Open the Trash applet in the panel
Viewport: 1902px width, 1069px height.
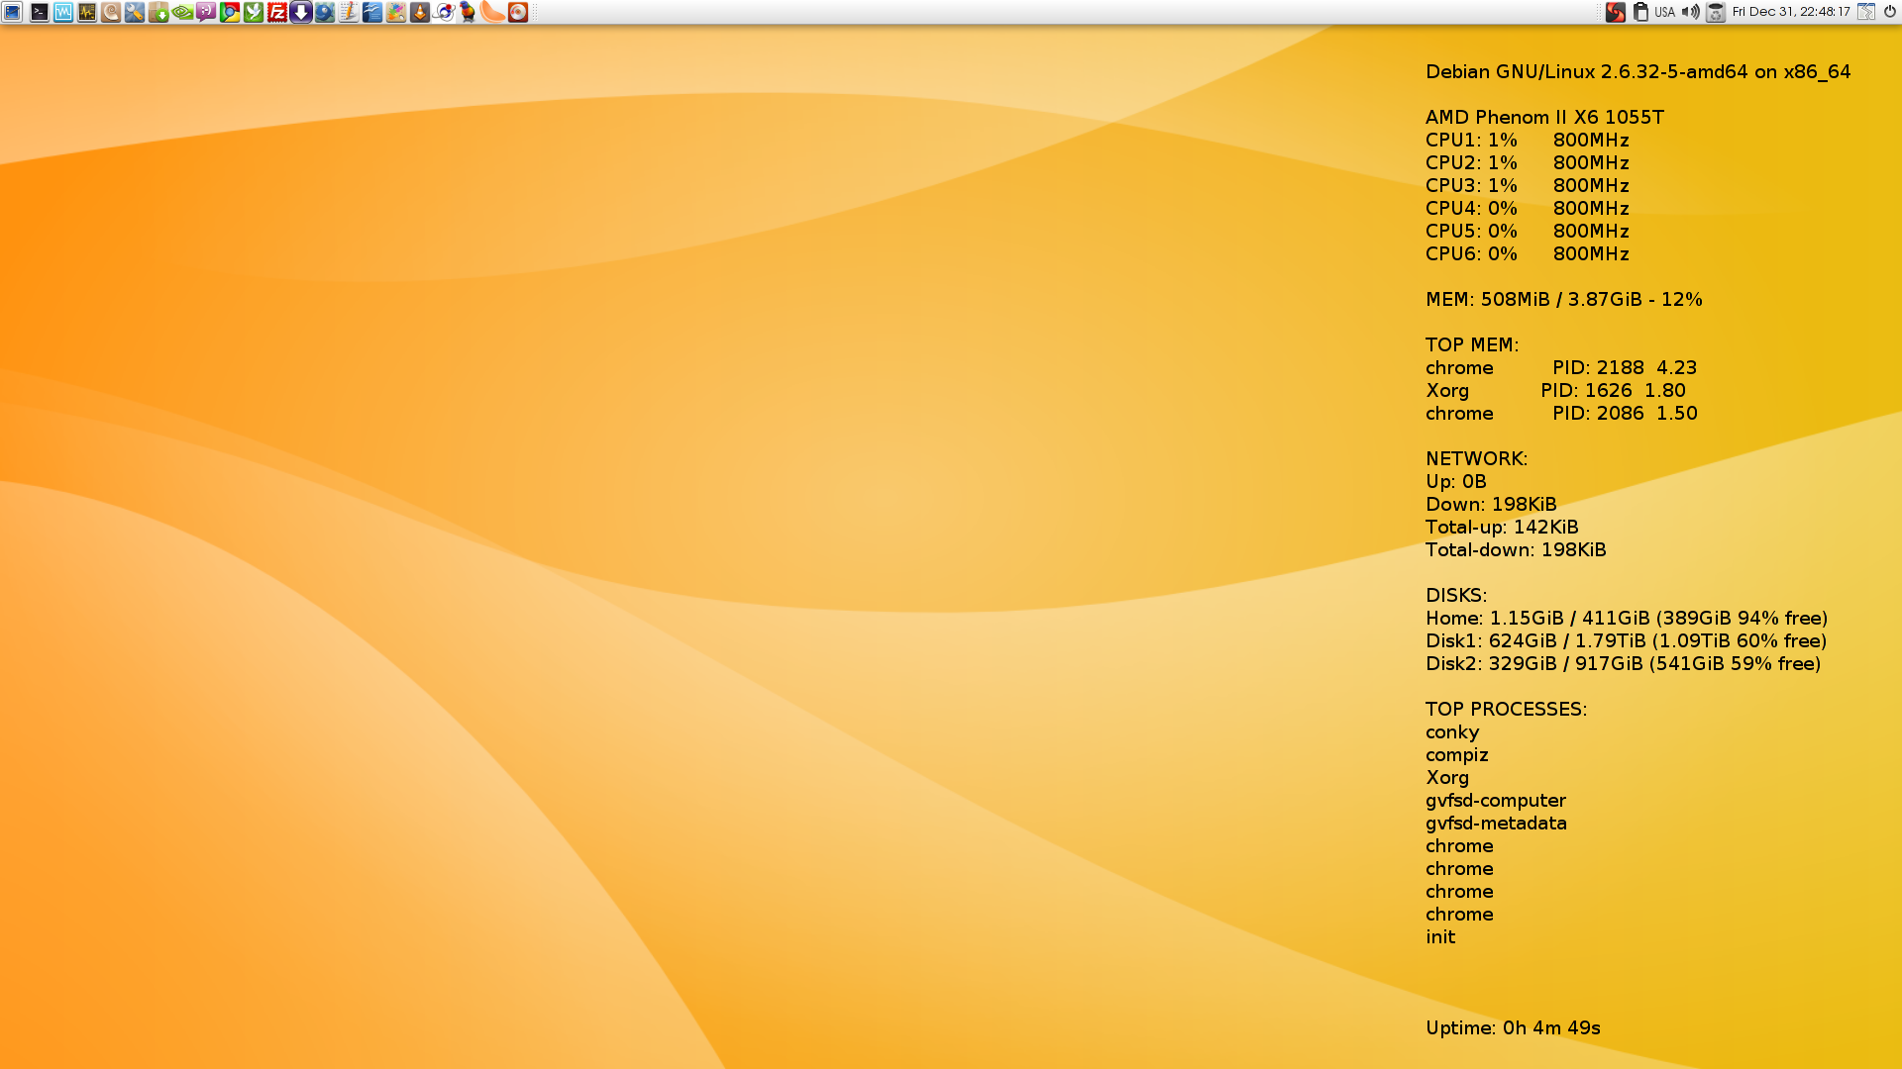point(1716,12)
